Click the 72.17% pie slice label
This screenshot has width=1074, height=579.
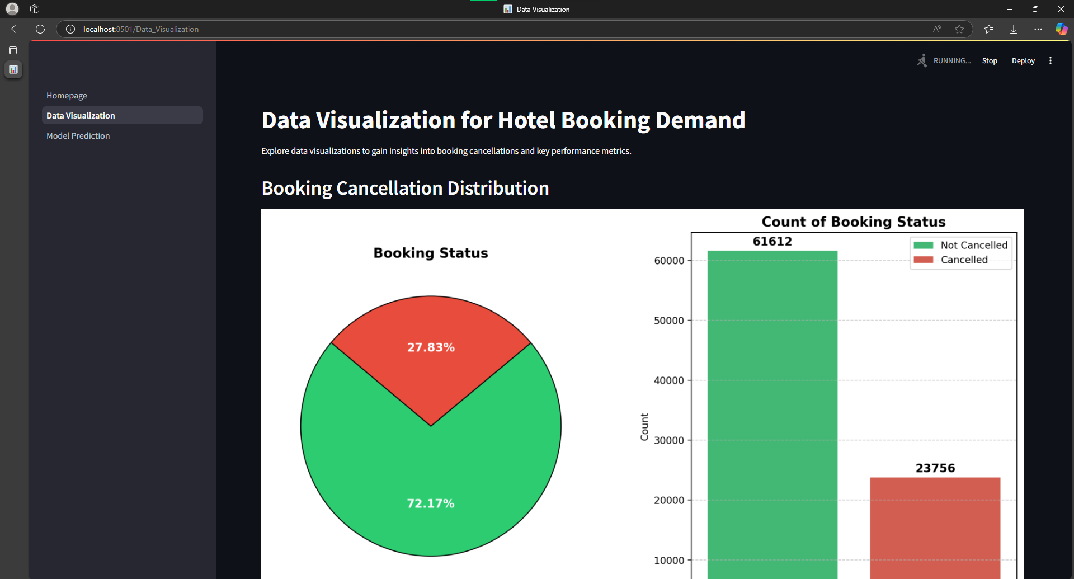(431, 503)
